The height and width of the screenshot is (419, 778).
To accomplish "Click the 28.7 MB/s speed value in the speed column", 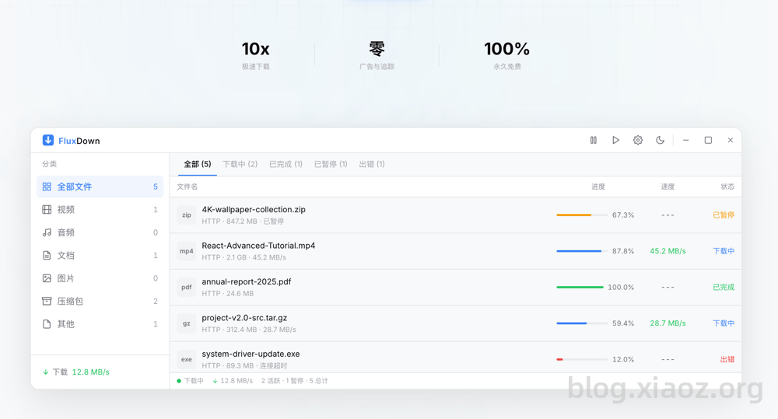I will click(668, 323).
